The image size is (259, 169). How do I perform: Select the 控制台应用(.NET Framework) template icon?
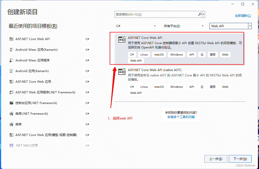pyautogui.click(x=11, y=103)
